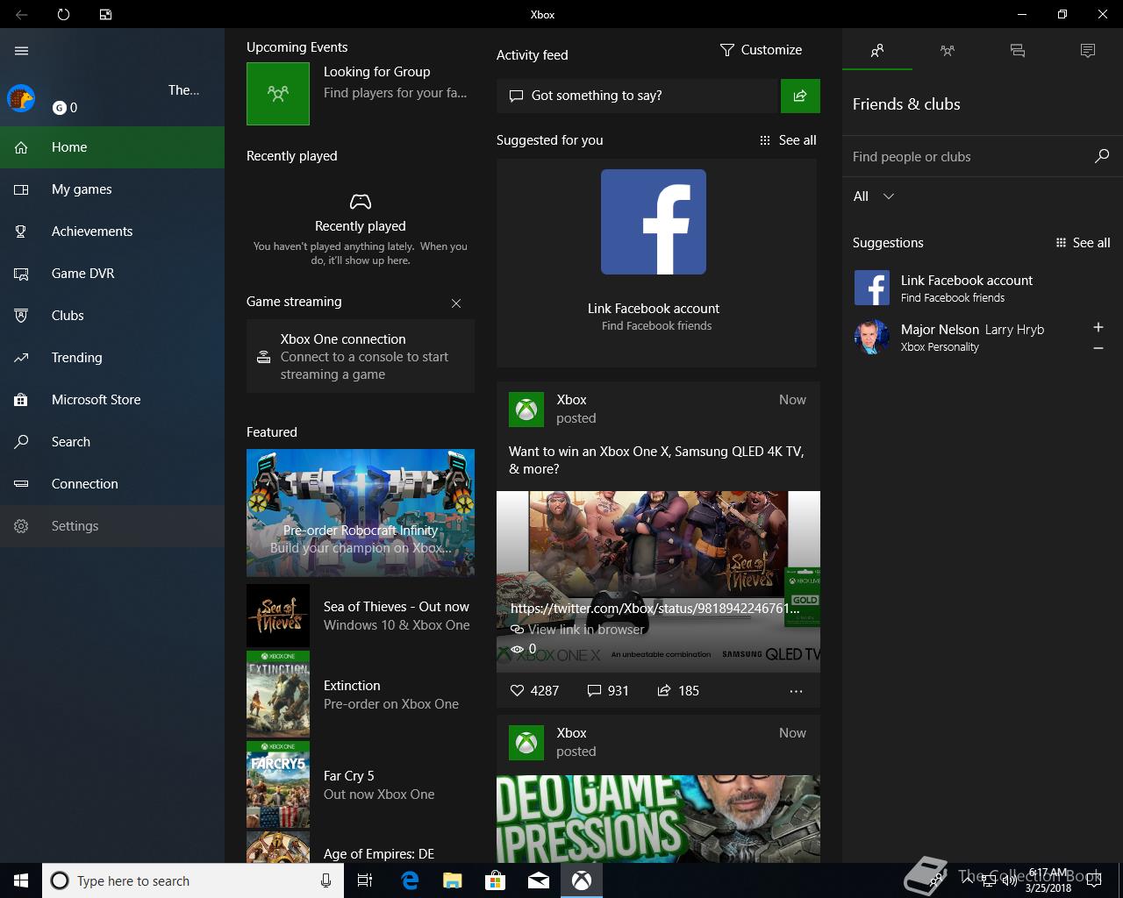Open the user profile avatar
The image size is (1123, 898).
point(21,98)
